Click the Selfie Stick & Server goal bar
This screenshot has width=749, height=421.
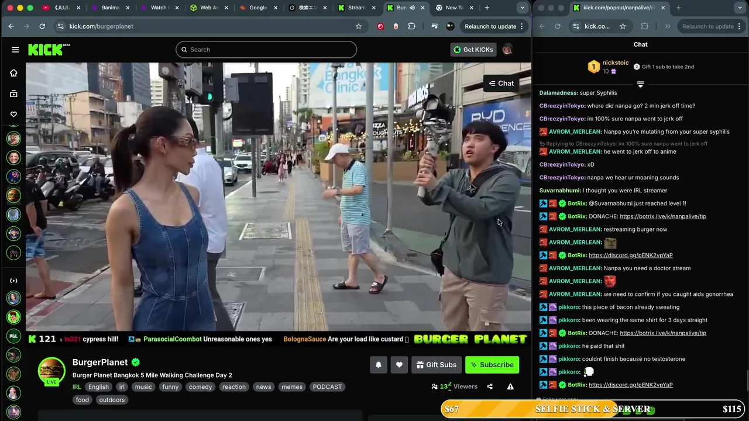pos(593,409)
